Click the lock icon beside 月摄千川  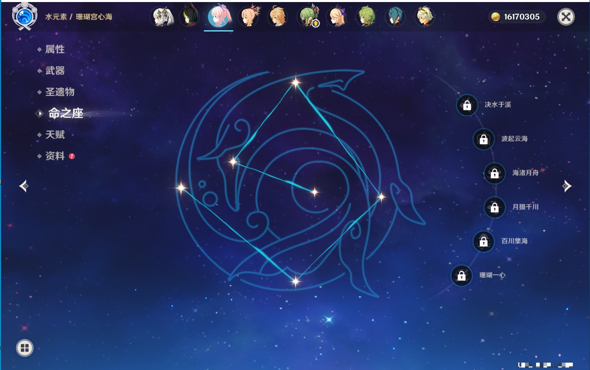(495, 207)
